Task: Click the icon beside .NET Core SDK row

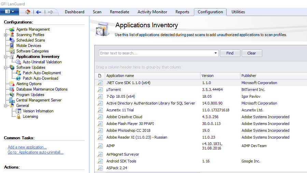Action: (x=100, y=83)
